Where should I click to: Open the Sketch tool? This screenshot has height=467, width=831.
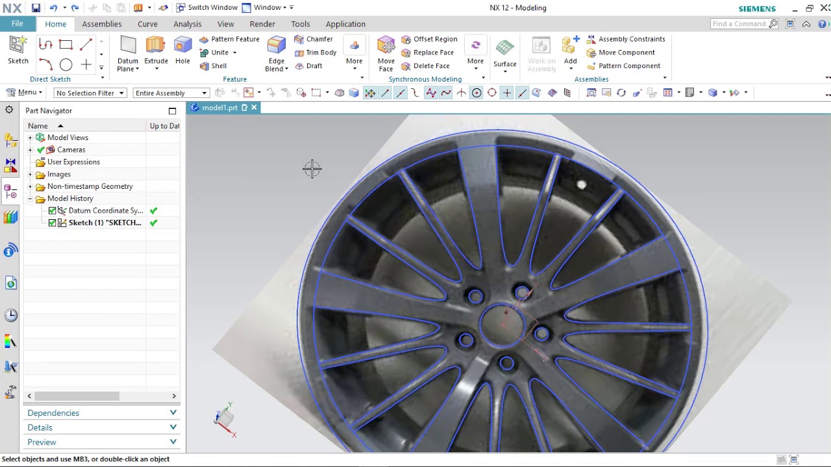tap(18, 51)
